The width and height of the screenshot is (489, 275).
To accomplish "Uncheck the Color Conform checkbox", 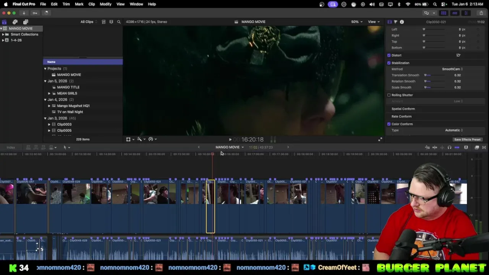I will pos(389,124).
